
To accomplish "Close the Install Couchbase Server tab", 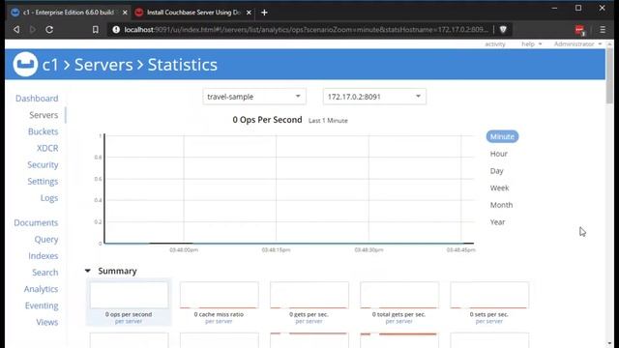I will pos(249,13).
